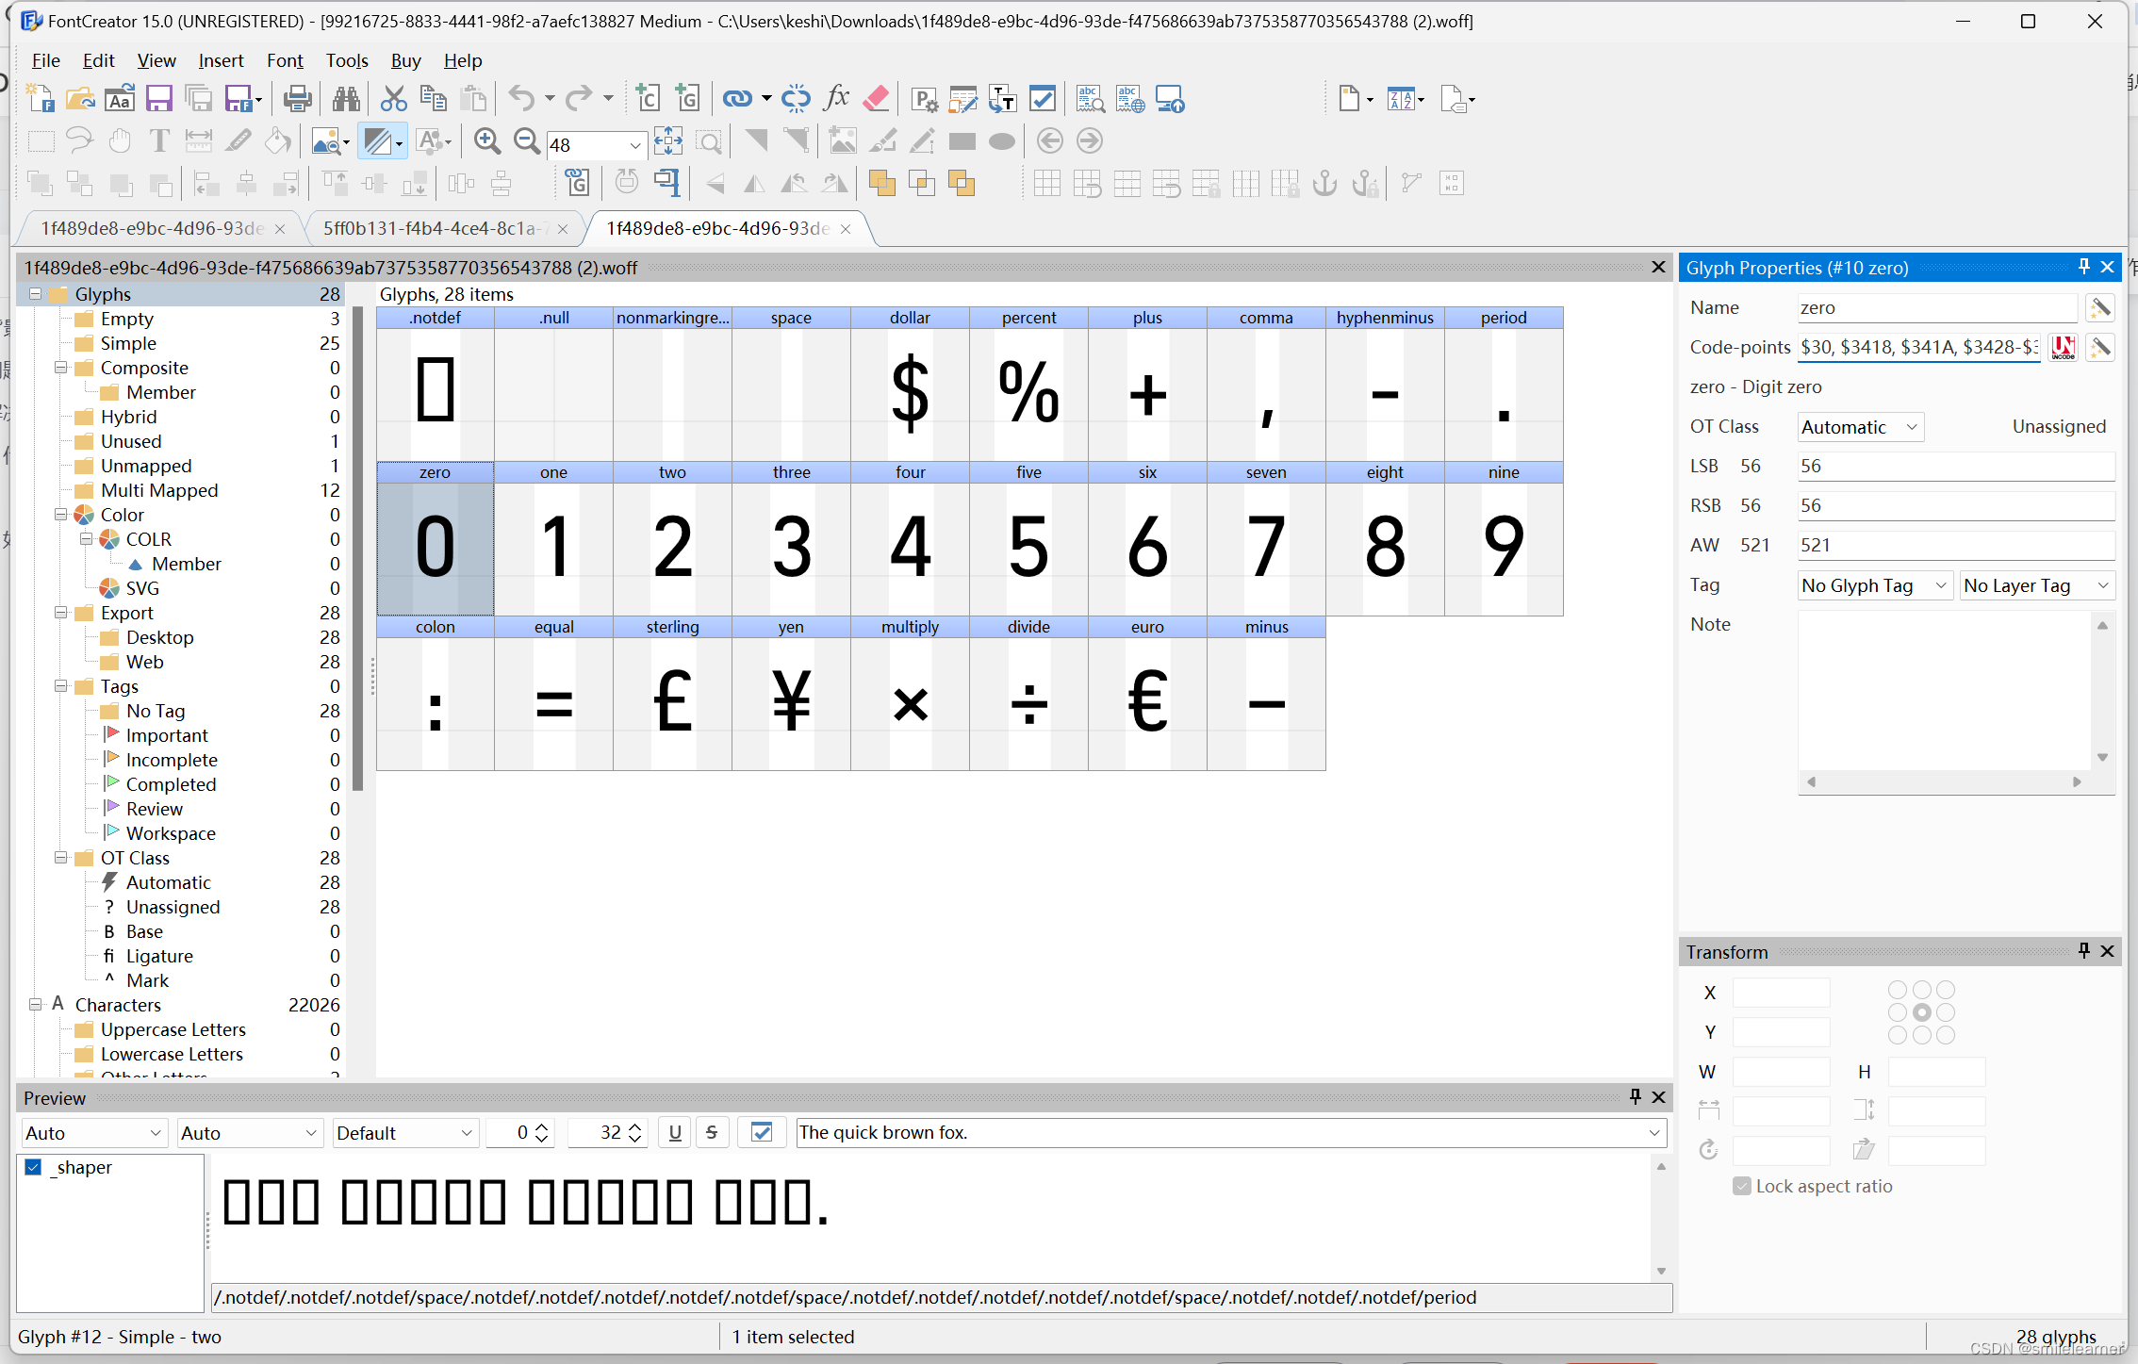Screen dimensions: 2138x1364
Task: Toggle the checkbox beside preview text field
Action: click(x=762, y=1132)
